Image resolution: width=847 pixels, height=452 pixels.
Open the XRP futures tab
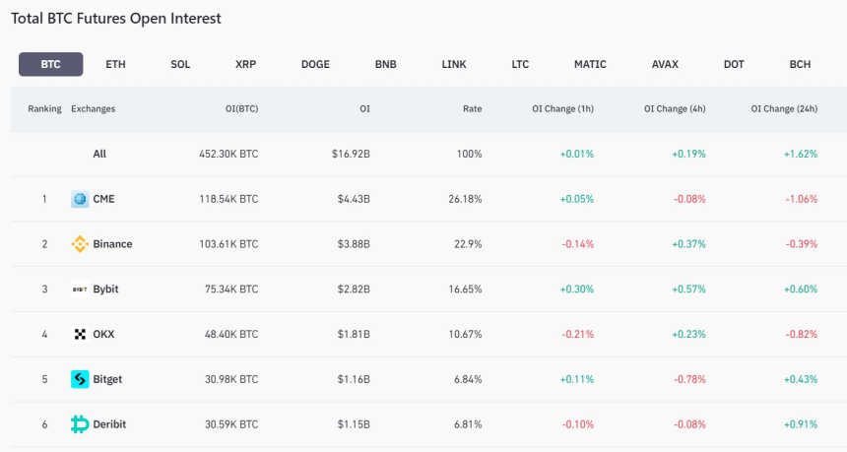click(246, 64)
